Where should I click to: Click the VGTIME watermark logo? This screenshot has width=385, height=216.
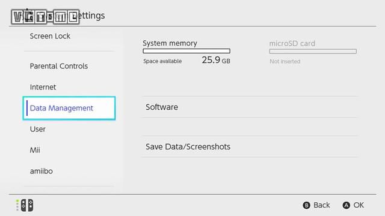tap(45, 17)
